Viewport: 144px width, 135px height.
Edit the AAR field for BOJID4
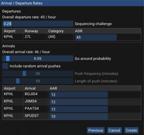(x=79, y=95)
